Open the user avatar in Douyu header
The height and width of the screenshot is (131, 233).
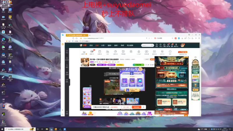[x=183, y=45]
